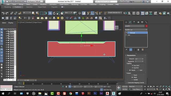This screenshot has width=171, height=96.
Task: Open the Modifier List dropdown
Action: [136, 30]
